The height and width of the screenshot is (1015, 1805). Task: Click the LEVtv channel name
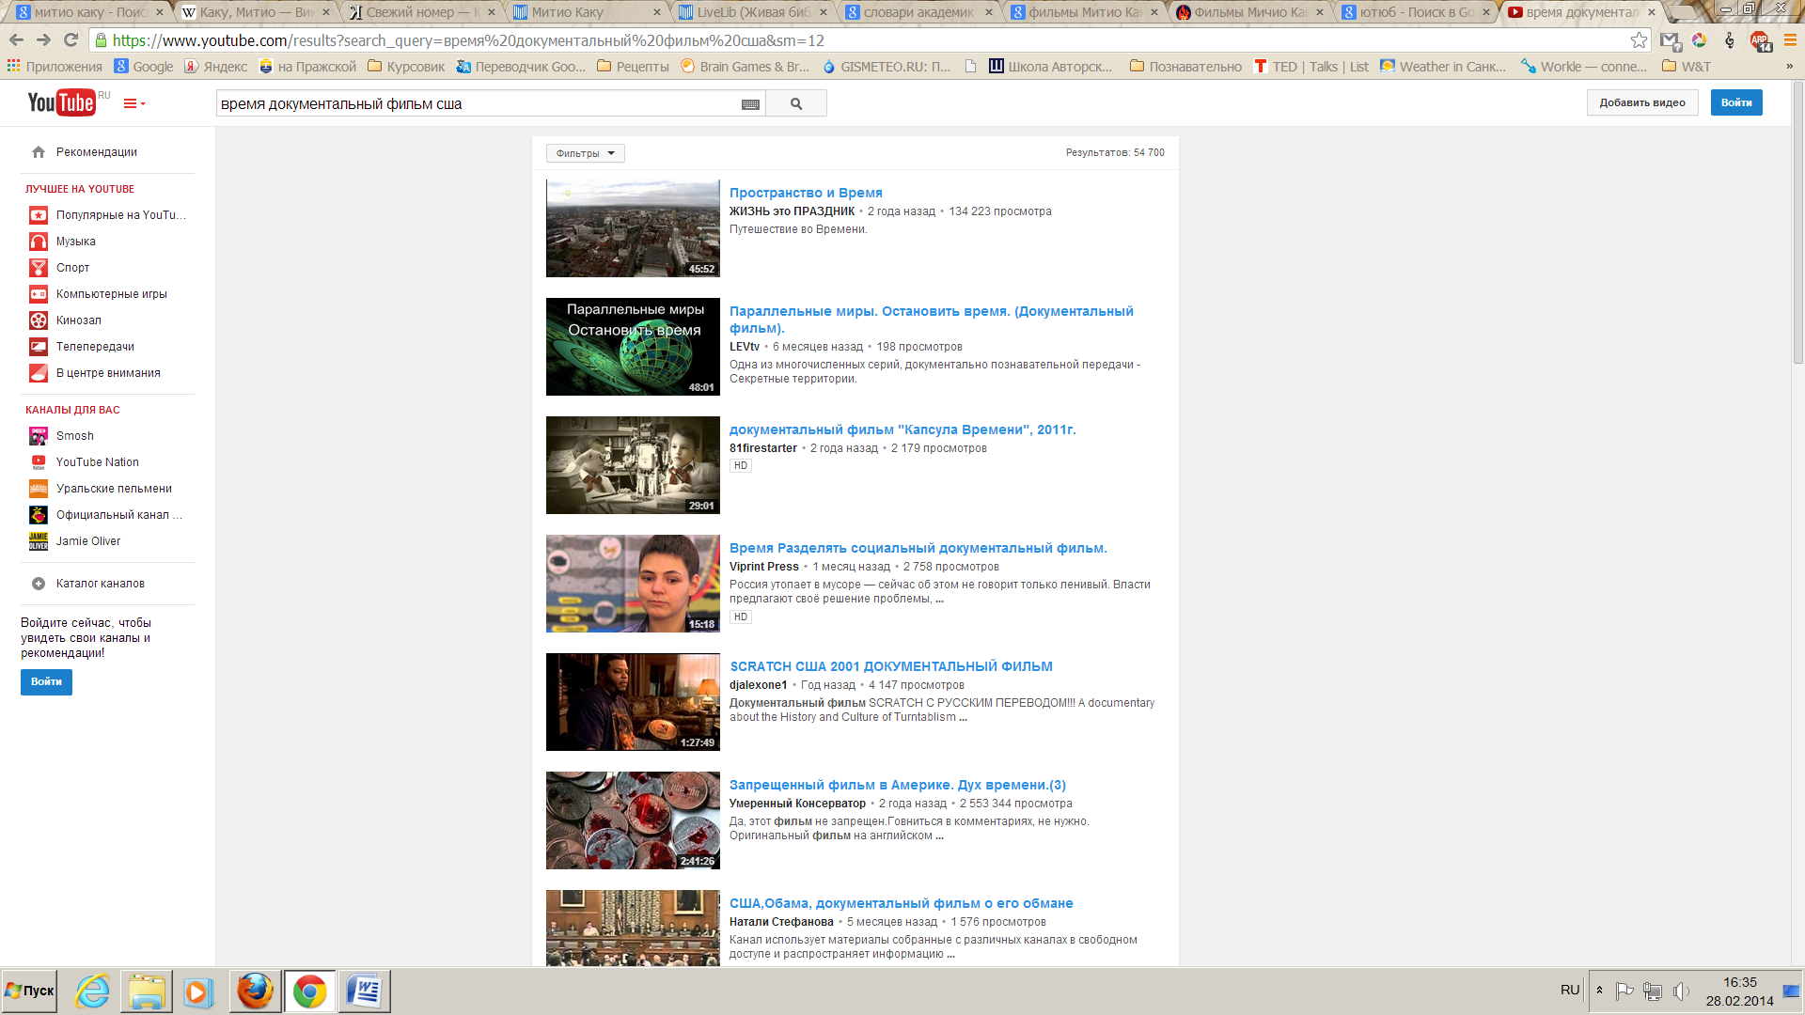pyautogui.click(x=745, y=347)
